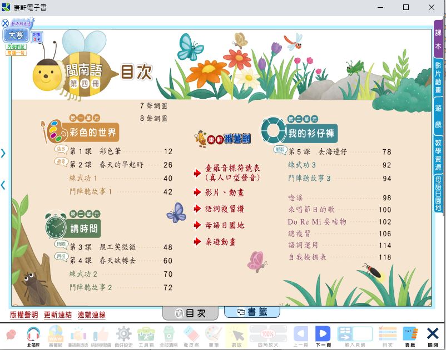446x350 pixels.
Task: Open 第5課 去海邊仔 entry
Action: click(340, 152)
